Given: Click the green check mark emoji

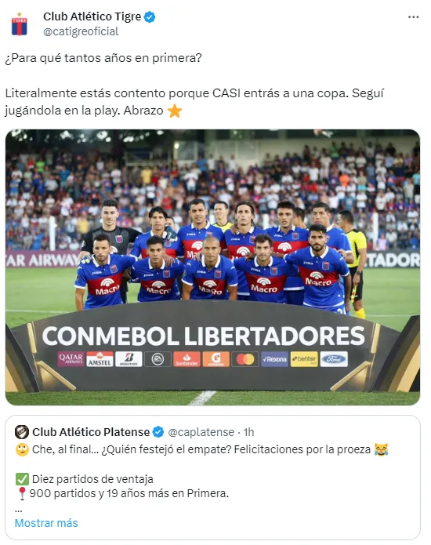Looking at the screenshot, I should click(22, 479).
